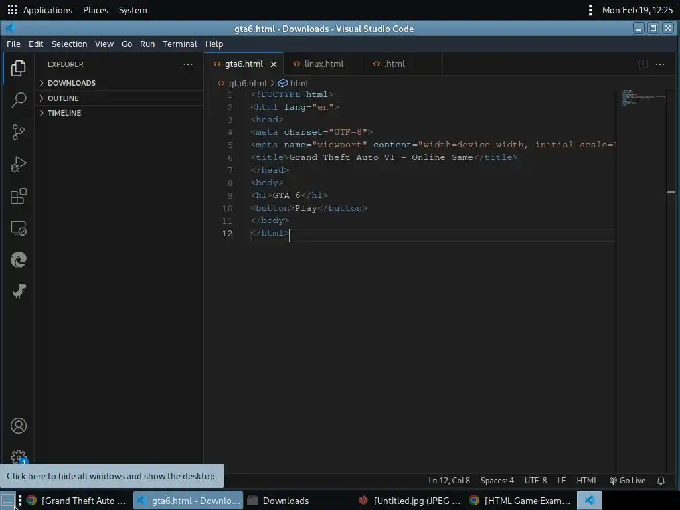Open the Explorer view in activity bar

[18, 68]
